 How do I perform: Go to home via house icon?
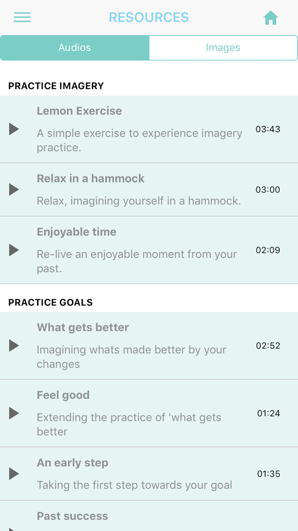tap(271, 18)
